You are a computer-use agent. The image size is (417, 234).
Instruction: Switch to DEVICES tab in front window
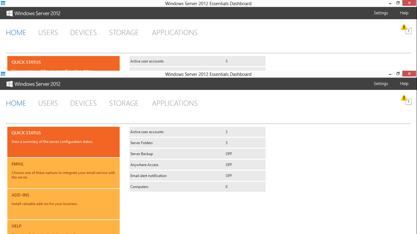pyautogui.click(x=83, y=103)
